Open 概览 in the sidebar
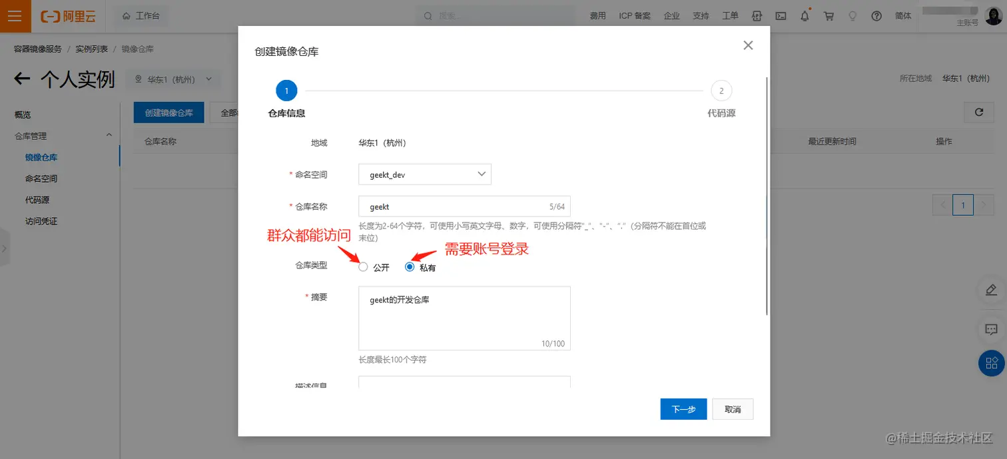The image size is (1007, 459). 23,115
